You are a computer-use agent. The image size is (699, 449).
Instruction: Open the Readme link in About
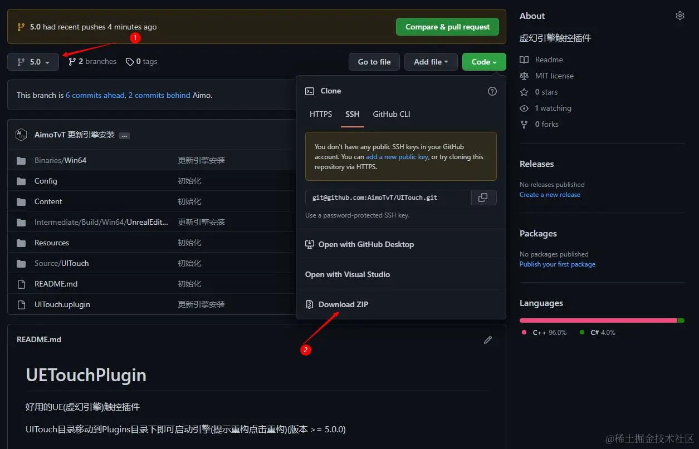click(541, 60)
